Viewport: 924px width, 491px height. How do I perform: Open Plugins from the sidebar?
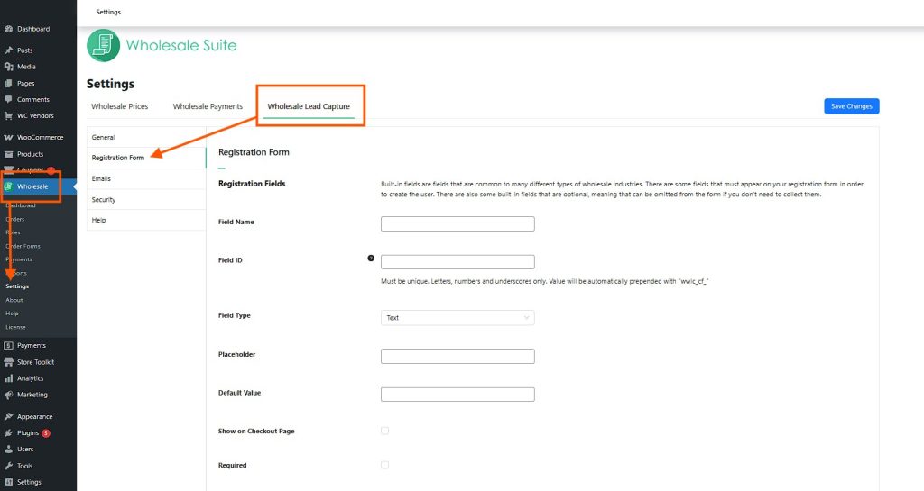point(28,433)
